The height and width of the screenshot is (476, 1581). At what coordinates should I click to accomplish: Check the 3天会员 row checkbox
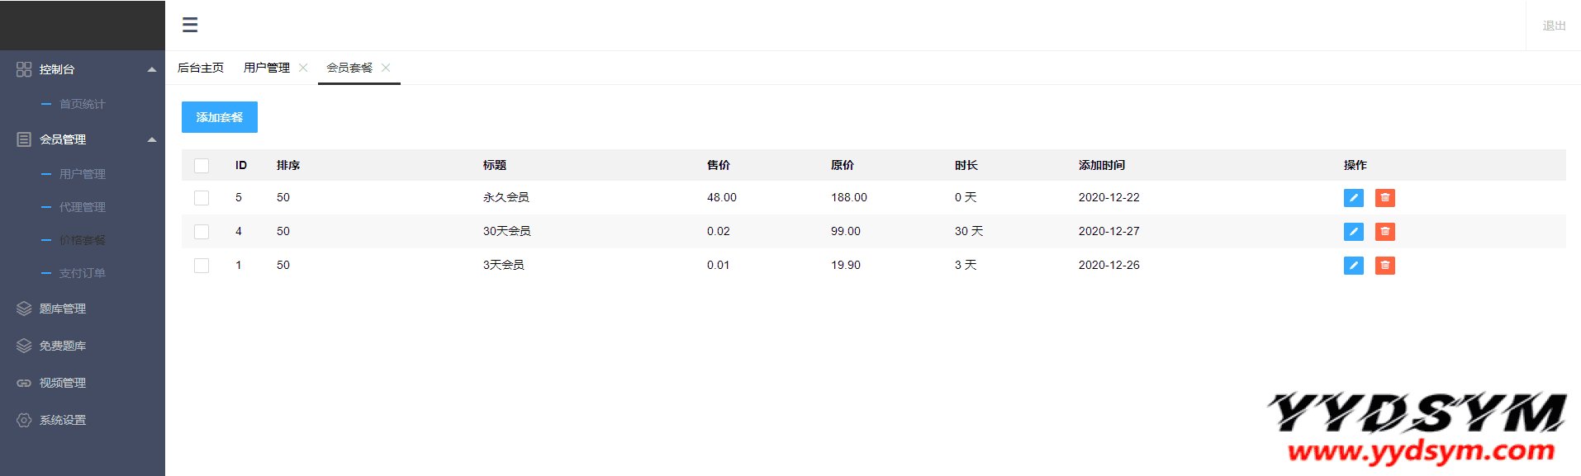[202, 266]
